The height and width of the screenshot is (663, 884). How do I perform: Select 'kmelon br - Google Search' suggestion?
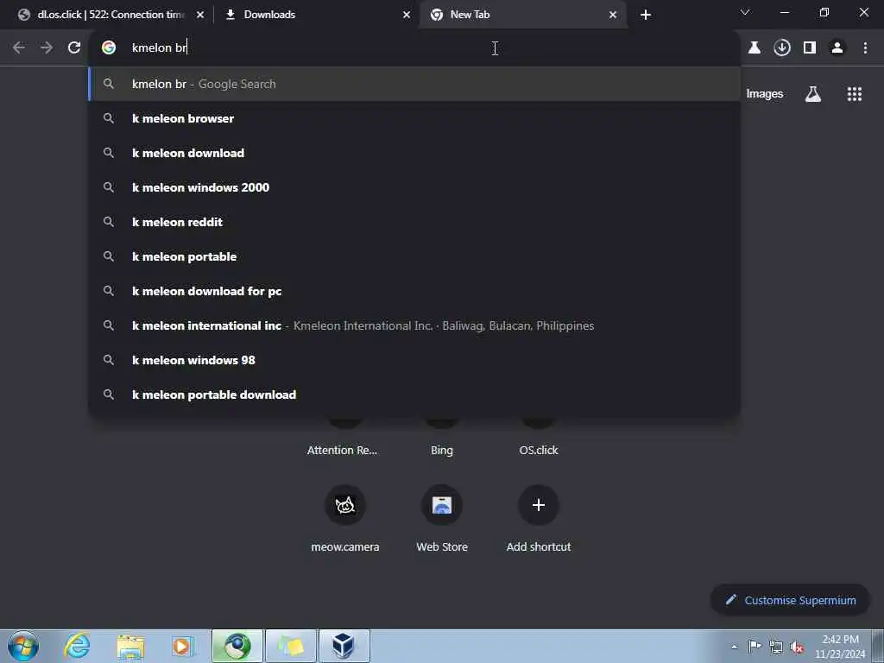coord(414,84)
